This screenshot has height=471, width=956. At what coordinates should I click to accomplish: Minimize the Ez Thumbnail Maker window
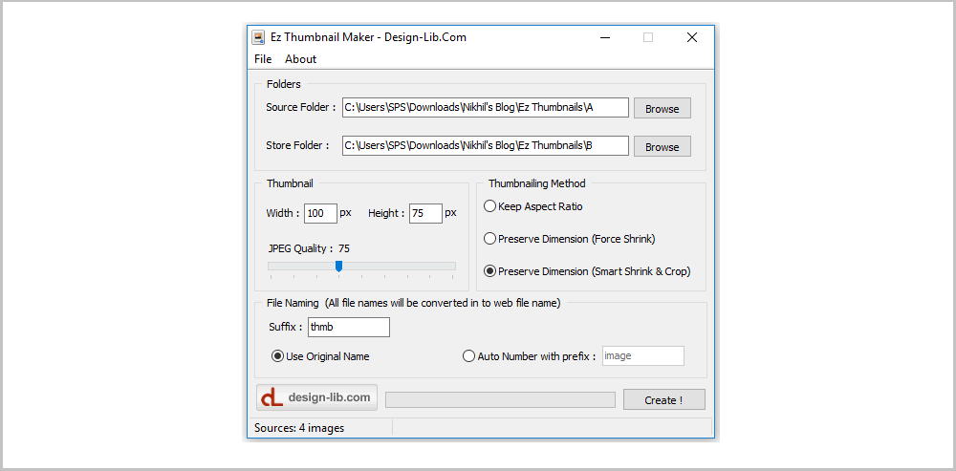(x=605, y=37)
